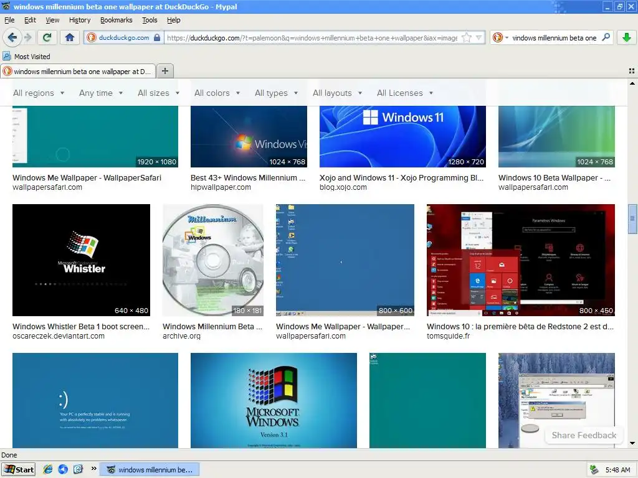Open the Xojo and Windows 11 link
This screenshot has width=638, height=478.
pos(402,177)
